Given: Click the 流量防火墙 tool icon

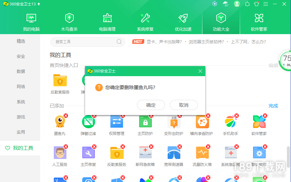Looking at the screenshot, I should (202, 153).
